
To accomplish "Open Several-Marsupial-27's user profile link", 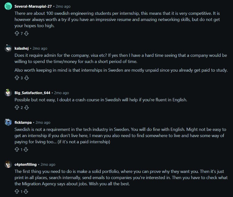I will pos(33,6).
